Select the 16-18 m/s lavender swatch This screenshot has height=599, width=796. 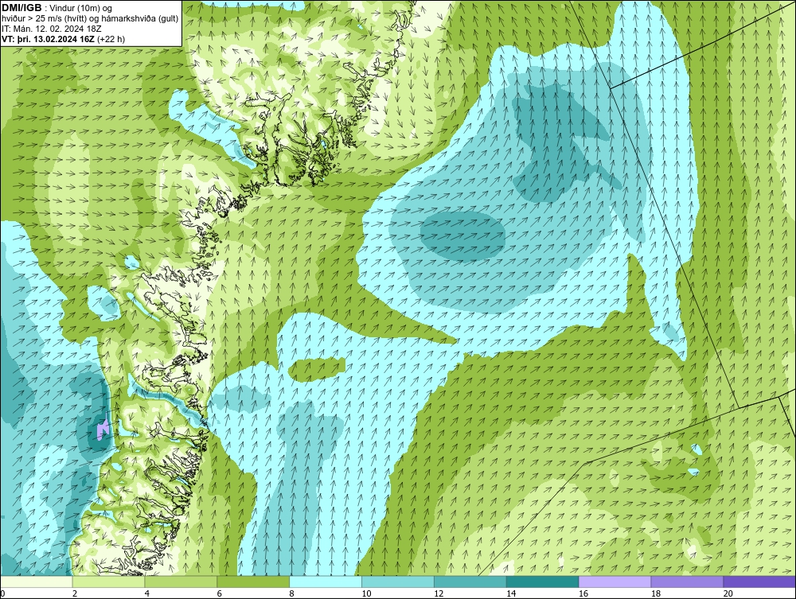[615, 581]
